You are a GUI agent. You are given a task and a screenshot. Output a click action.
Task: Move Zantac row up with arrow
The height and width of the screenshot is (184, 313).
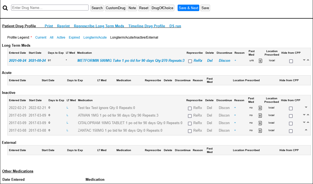(x=306, y=130)
